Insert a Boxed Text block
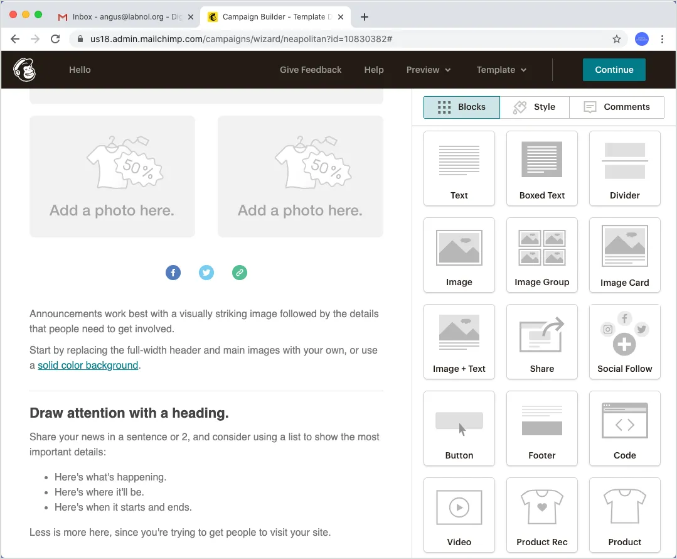This screenshot has height=559, width=677. pyautogui.click(x=541, y=168)
